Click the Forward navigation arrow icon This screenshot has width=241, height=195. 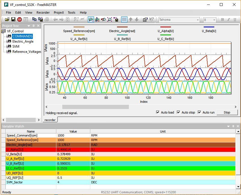pos(61,19)
